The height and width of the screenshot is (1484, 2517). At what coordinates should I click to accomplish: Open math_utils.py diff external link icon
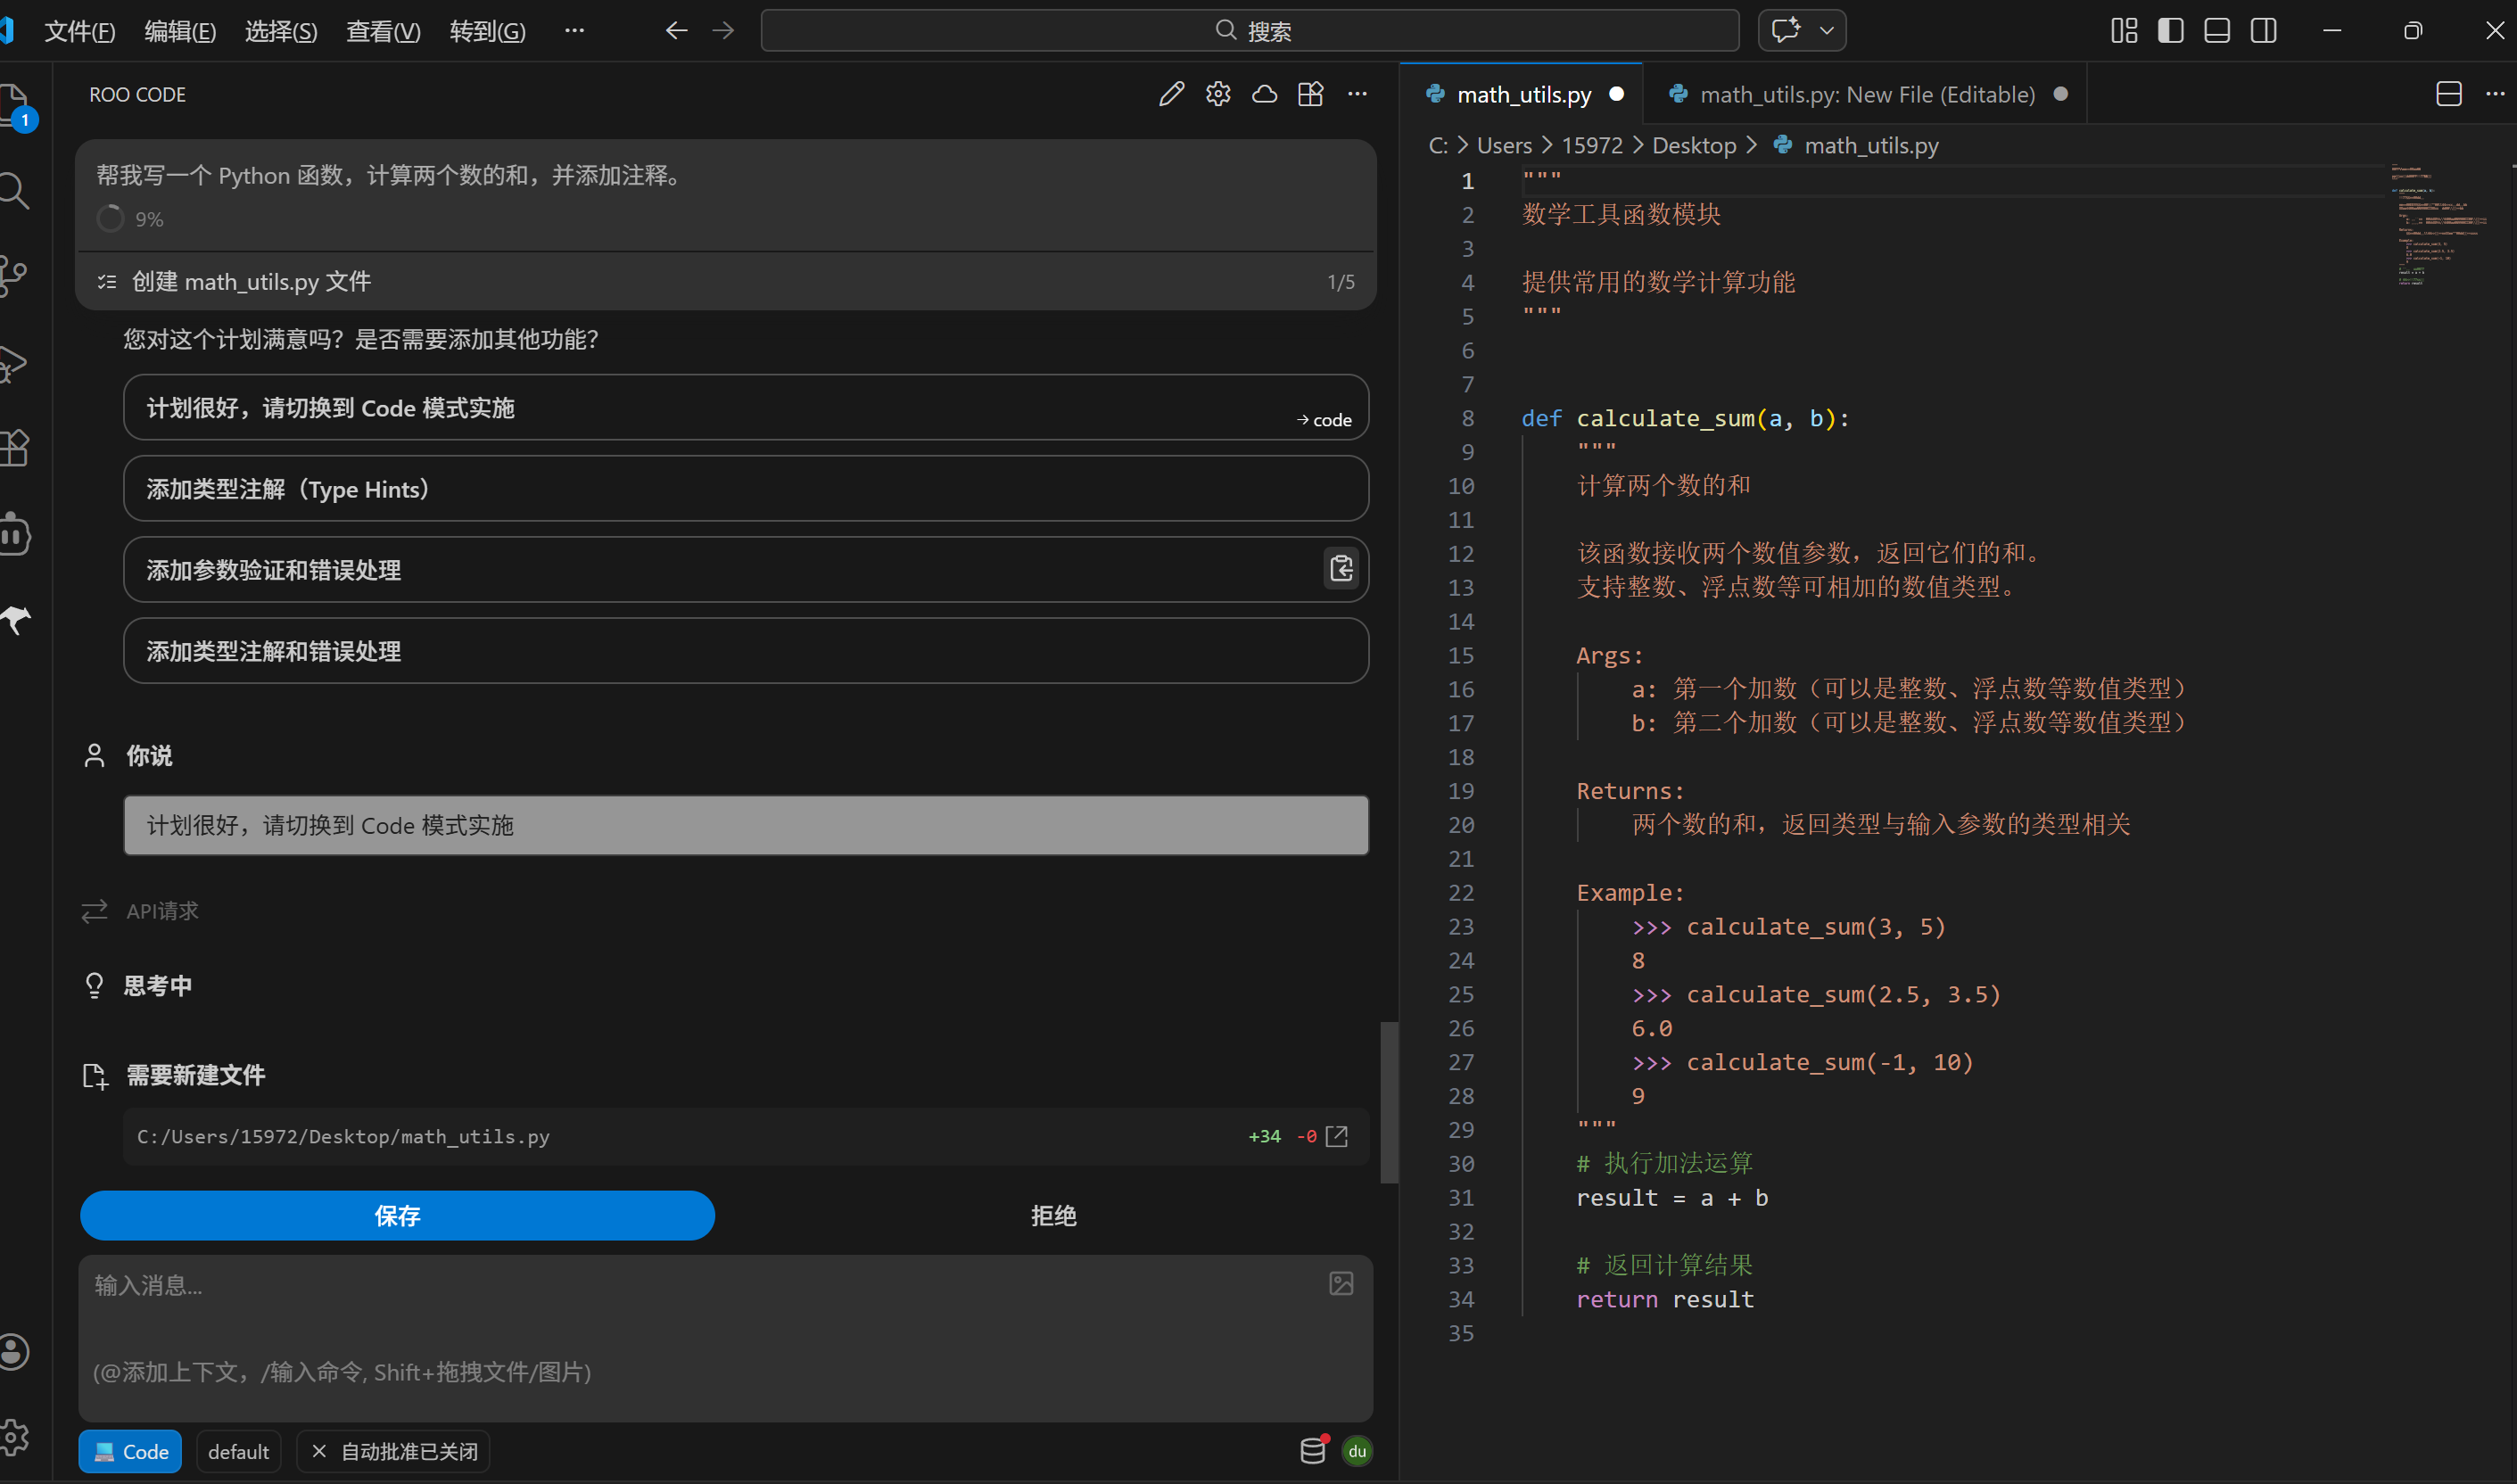[1336, 1136]
